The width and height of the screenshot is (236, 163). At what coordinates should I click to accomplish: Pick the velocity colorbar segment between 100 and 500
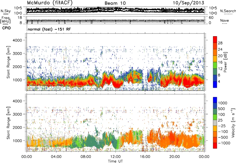coord(215,112)
